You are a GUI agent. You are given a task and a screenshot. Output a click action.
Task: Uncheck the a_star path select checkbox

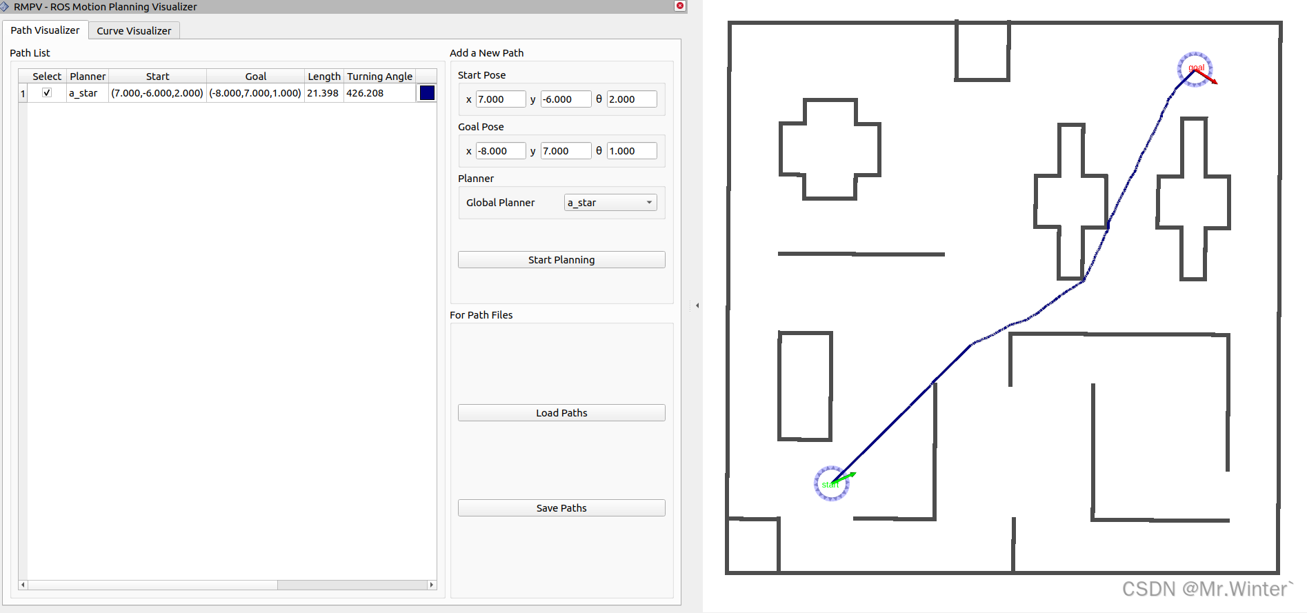[47, 92]
